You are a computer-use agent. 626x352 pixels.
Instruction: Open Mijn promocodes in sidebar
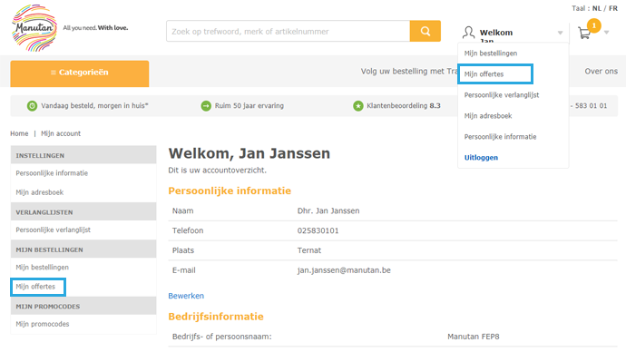[x=43, y=324]
